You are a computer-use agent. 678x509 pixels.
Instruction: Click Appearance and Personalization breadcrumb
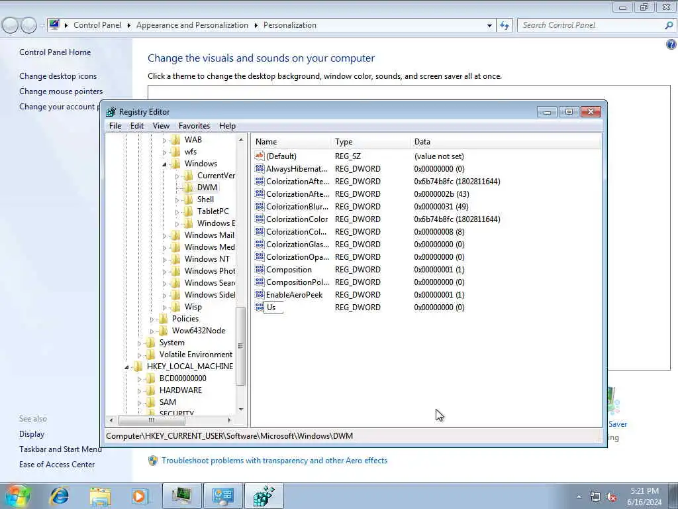[x=192, y=25]
